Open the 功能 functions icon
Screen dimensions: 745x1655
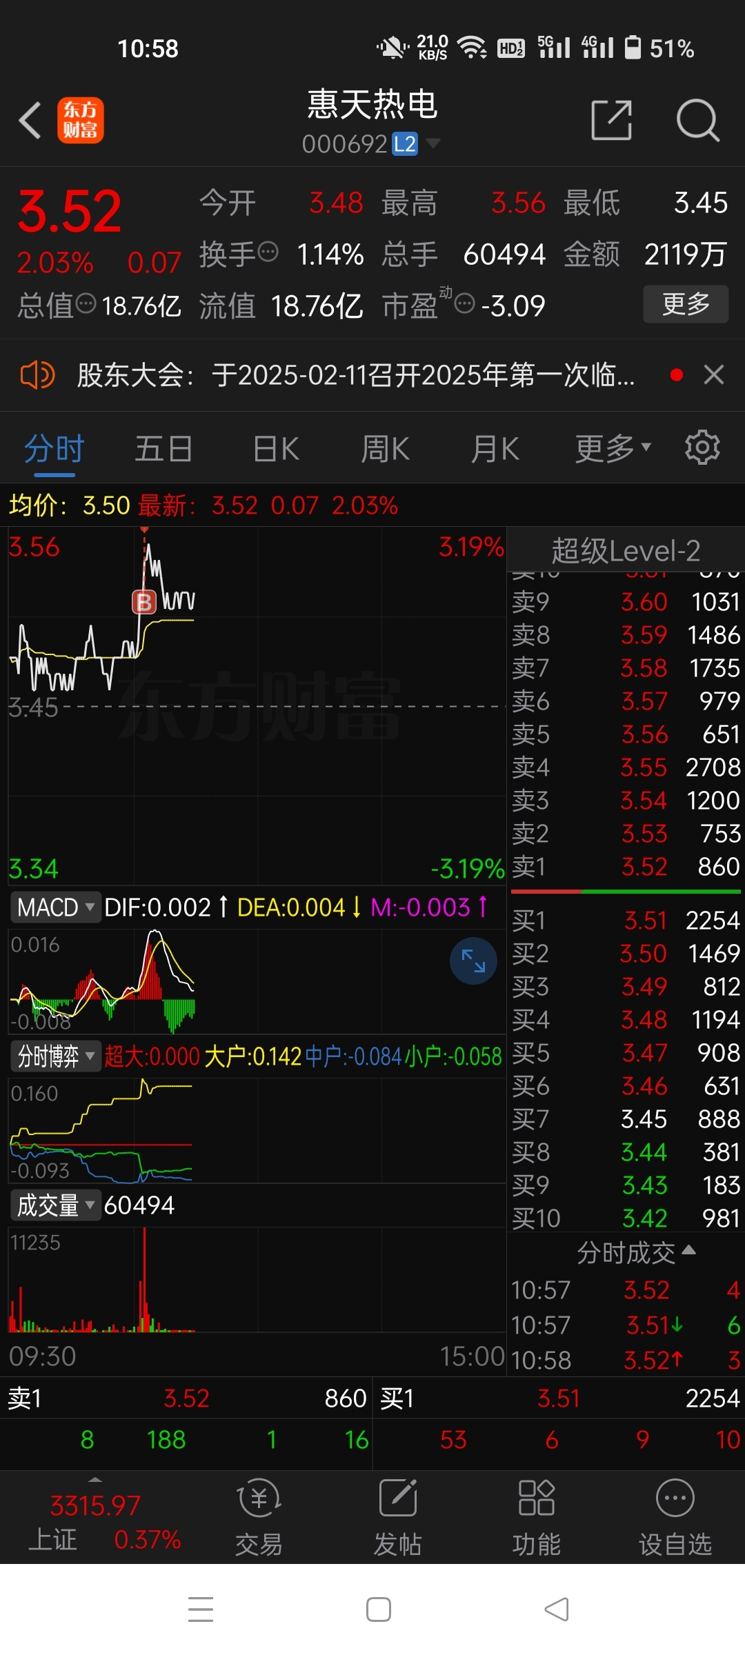coord(536,1517)
